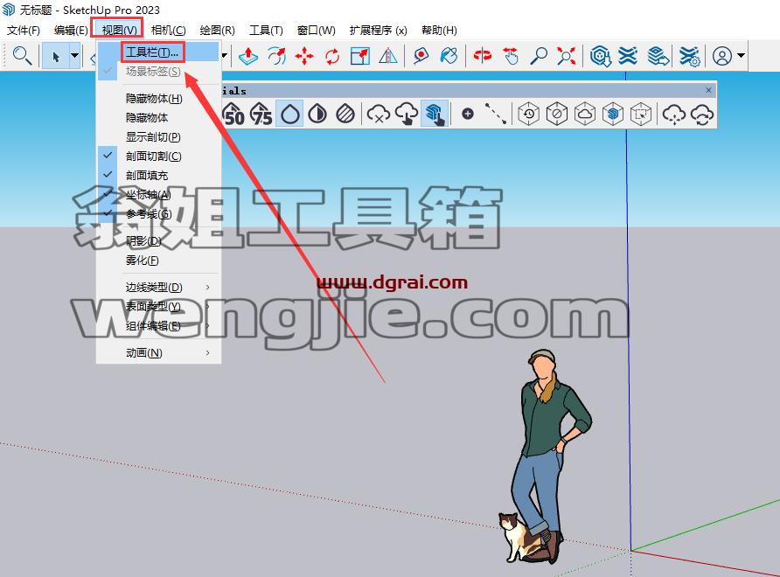Click the hexagon cloud icon
Screen dimensions: 780x577
[x=585, y=114]
